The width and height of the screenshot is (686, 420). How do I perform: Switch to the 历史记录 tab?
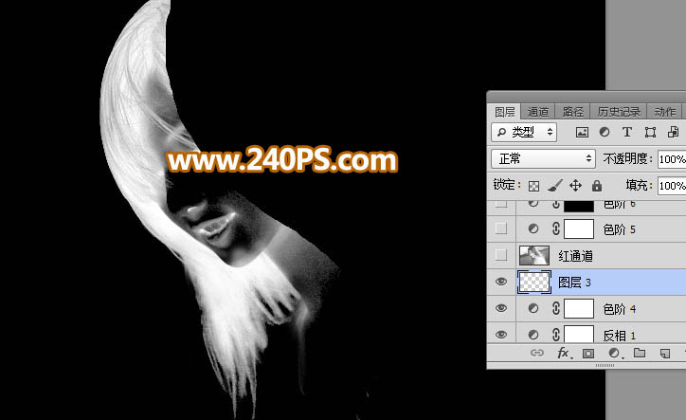pyautogui.click(x=619, y=111)
